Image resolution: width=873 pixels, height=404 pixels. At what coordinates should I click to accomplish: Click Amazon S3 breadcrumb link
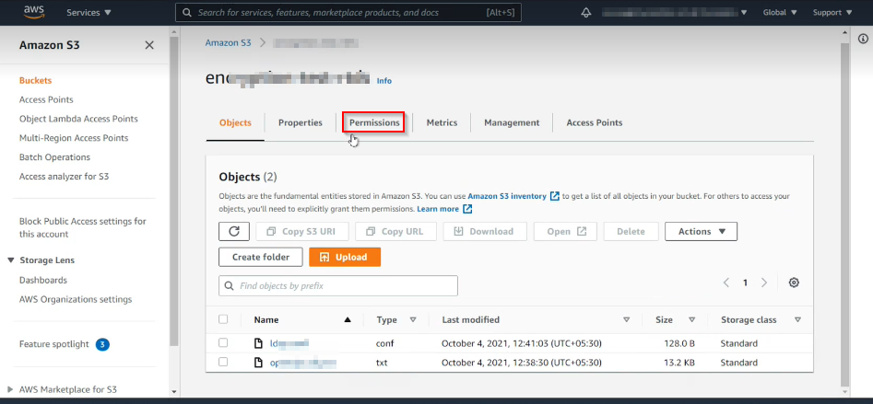229,42
